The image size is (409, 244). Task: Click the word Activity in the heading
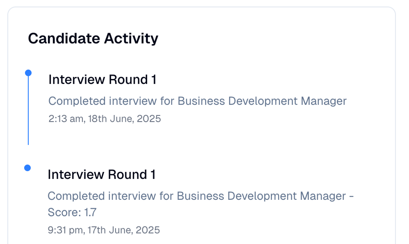(x=131, y=38)
